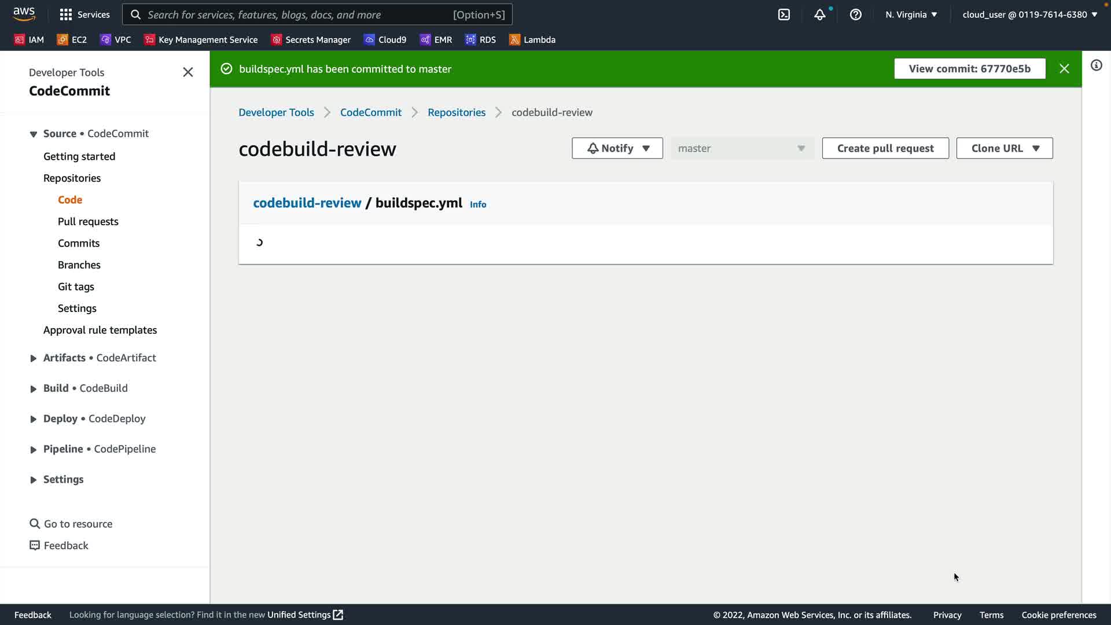Open Commits in the sidebar
This screenshot has height=625, width=1111.
point(79,243)
